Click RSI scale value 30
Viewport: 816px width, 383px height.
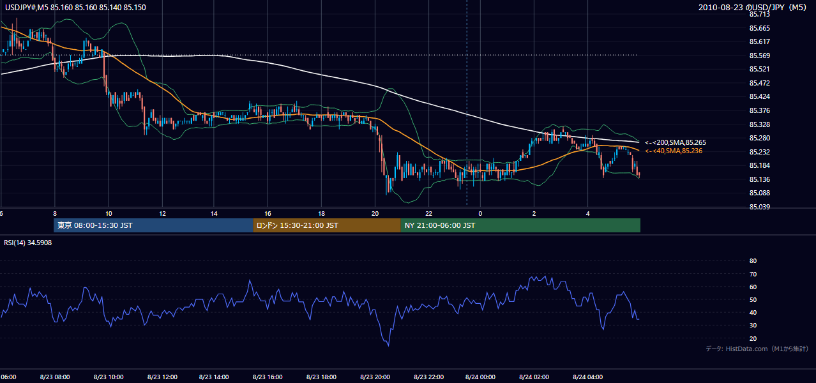753,326
